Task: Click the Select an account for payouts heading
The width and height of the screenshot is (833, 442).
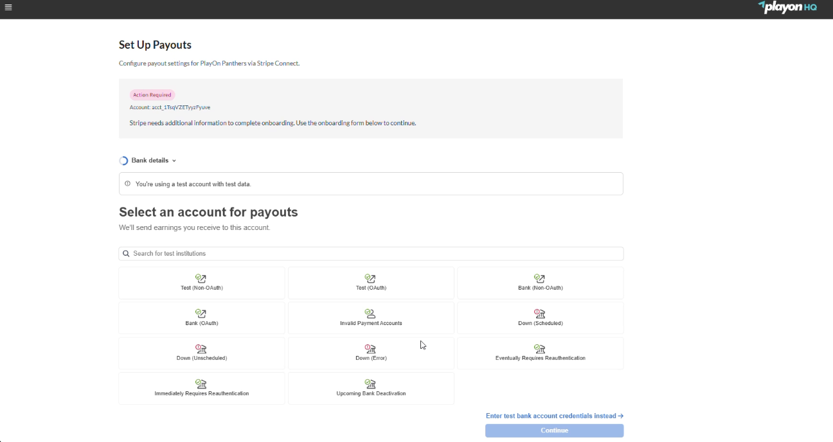Action: tap(208, 212)
